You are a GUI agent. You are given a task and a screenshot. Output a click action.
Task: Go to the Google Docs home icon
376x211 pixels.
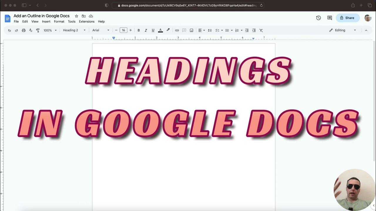[x=7, y=18]
